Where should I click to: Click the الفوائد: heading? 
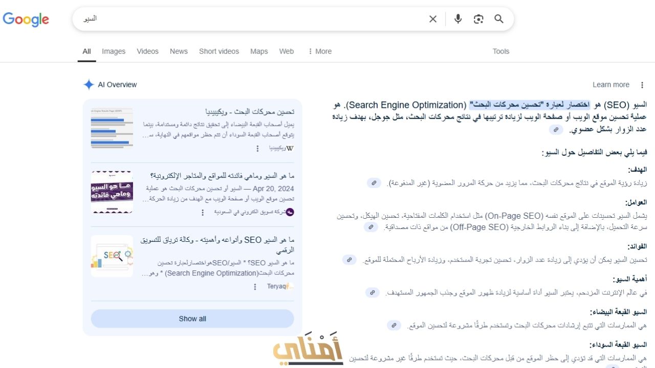637,246
